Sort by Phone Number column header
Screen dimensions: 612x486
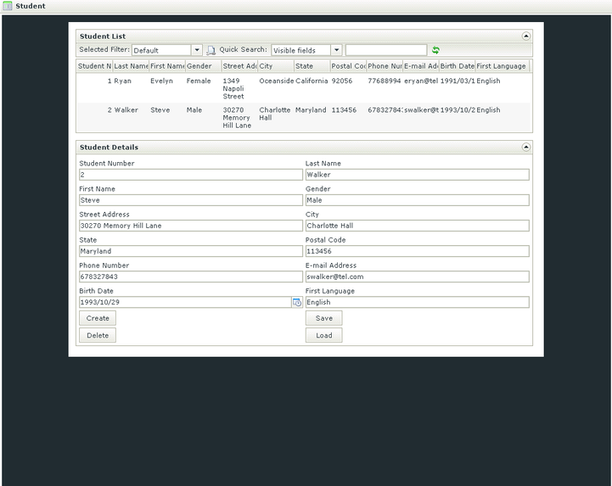coord(385,66)
